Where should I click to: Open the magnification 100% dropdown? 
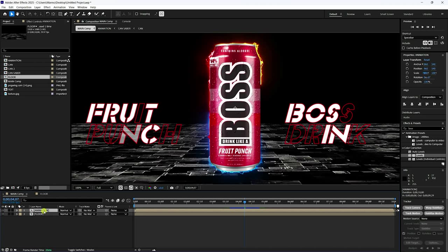[x=82, y=188]
